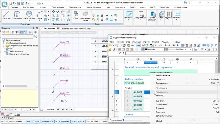Click the folder icon in Примеры toolbar
Viewport: 220px width, 124px height.
click(x=8, y=32)
